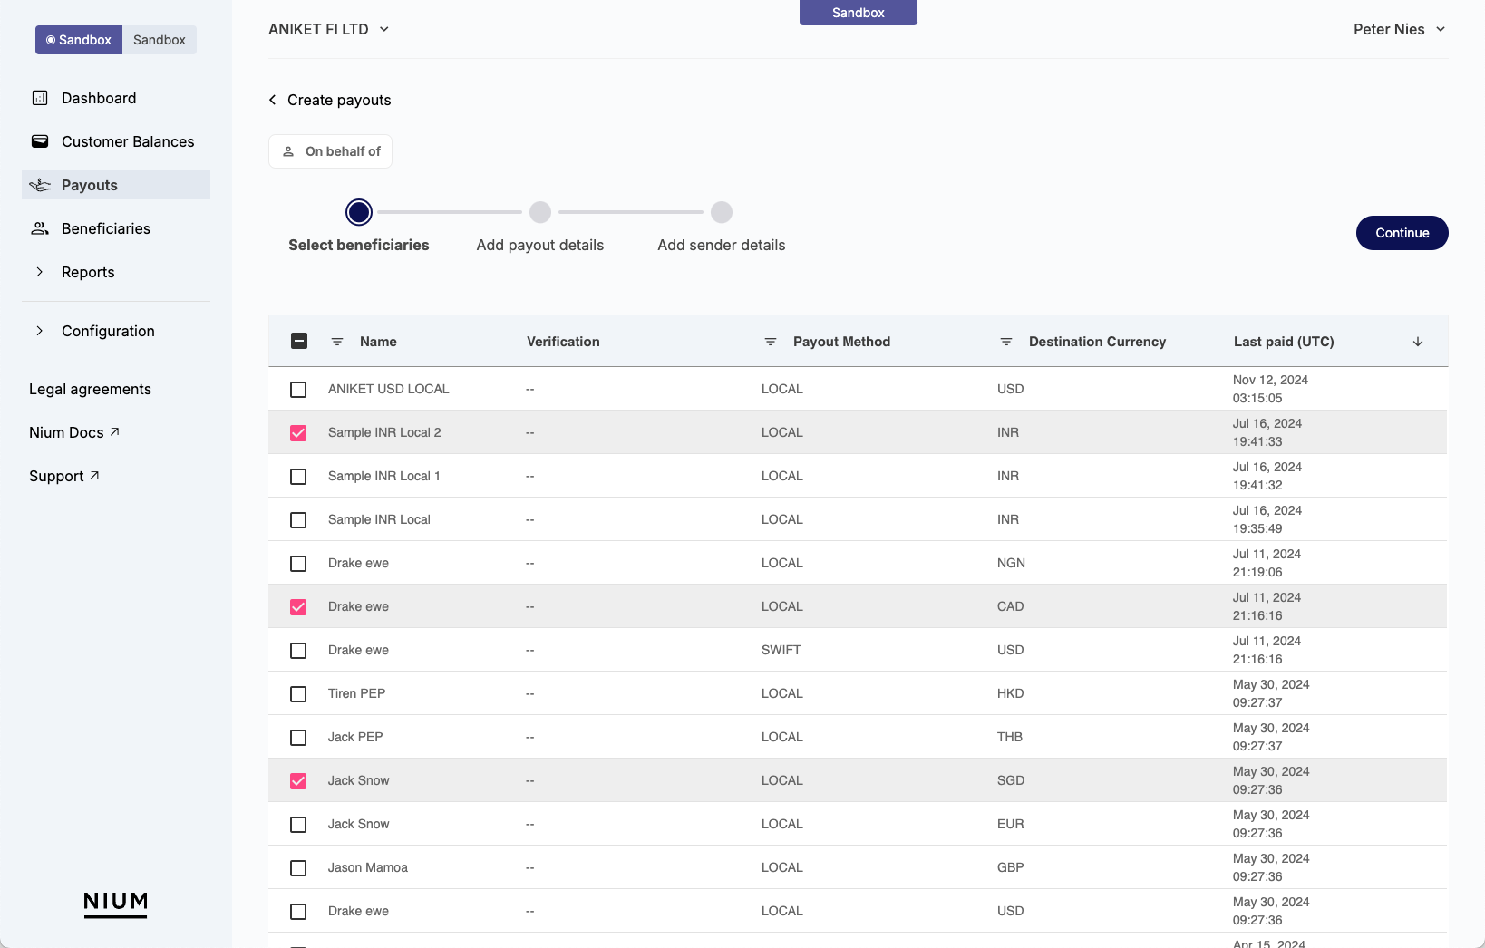Toggle the select-all header checkbox
Image resolution: width=1485 pixels, height=948 pixels.
(299, 342)
